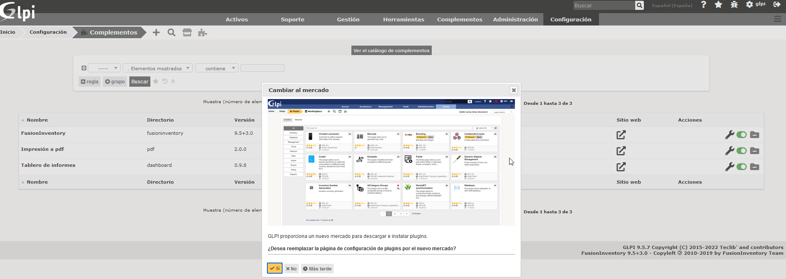Open the Activos menu
This screenshot has width=786, height=279.
[237, 19]
